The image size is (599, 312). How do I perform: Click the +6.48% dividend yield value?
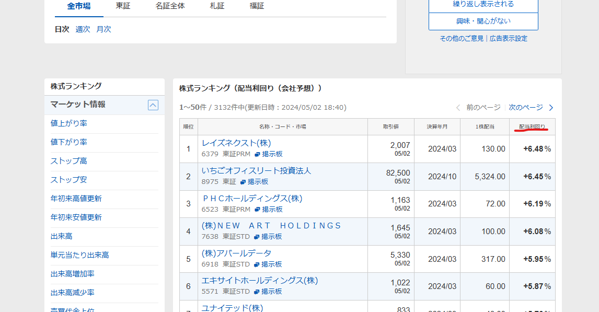[537, 149]
